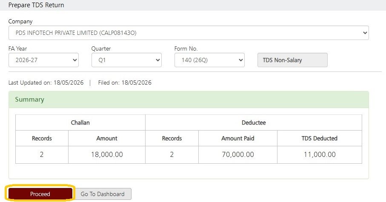The height and width of the screenshot is (202, 386).
Task: Click the TDS Deducted header cell
Action: pyautogui.click(x=320, y=138)
